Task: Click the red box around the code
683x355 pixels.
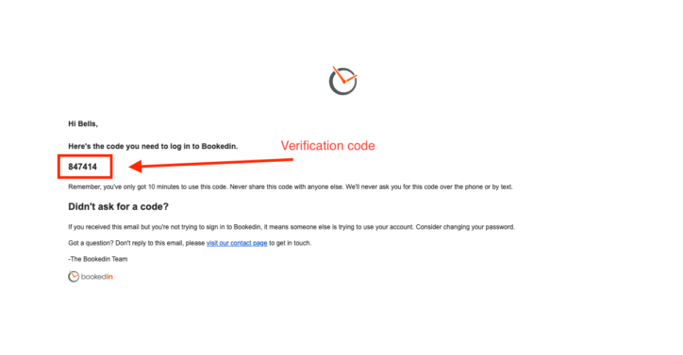Action: (85, 166)
